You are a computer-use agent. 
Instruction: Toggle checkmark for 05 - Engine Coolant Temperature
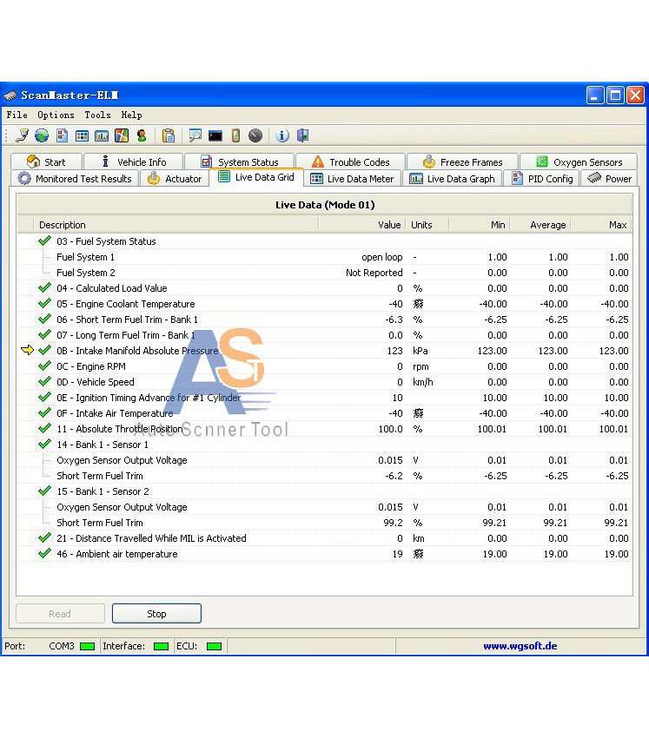point(44,303)
